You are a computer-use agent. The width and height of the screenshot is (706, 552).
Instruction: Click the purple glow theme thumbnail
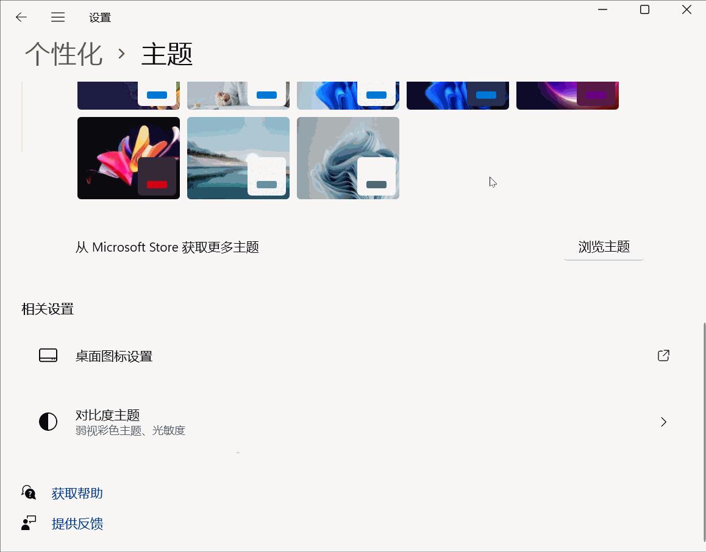pos(567,94)
